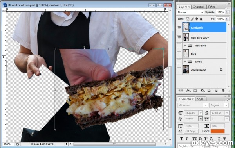Add a layer mask
The width and height of the screenshot is (235, 148).
(195, 91)
